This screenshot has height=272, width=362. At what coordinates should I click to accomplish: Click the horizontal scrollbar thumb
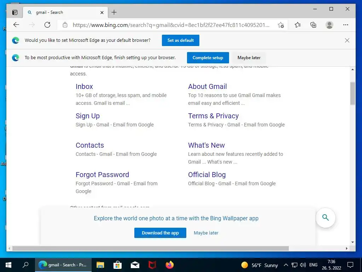pos(151,248)
